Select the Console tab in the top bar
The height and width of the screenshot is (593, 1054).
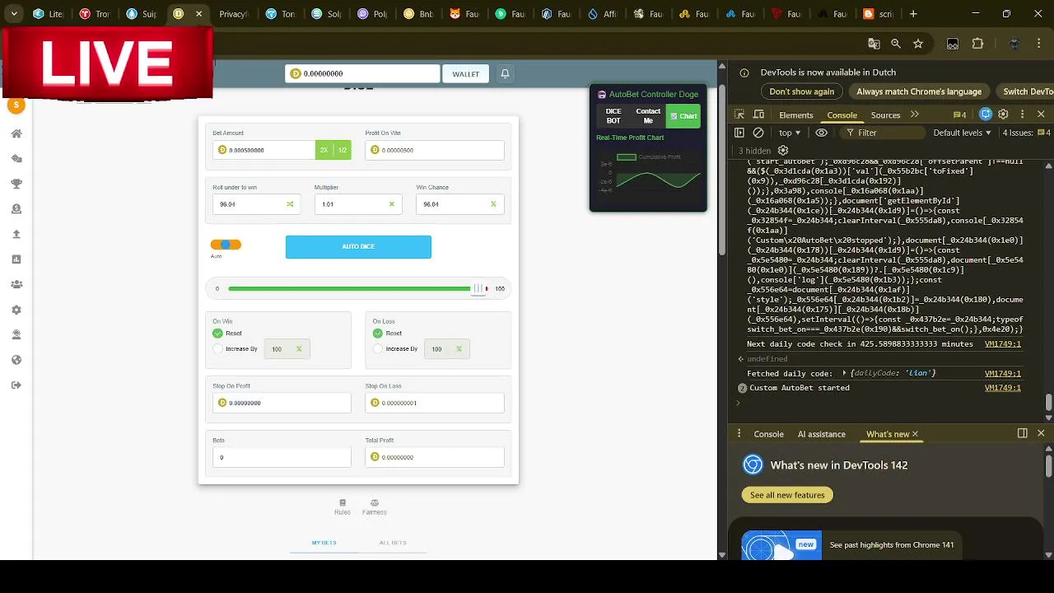pyautogui.click(x=842, y=114)
